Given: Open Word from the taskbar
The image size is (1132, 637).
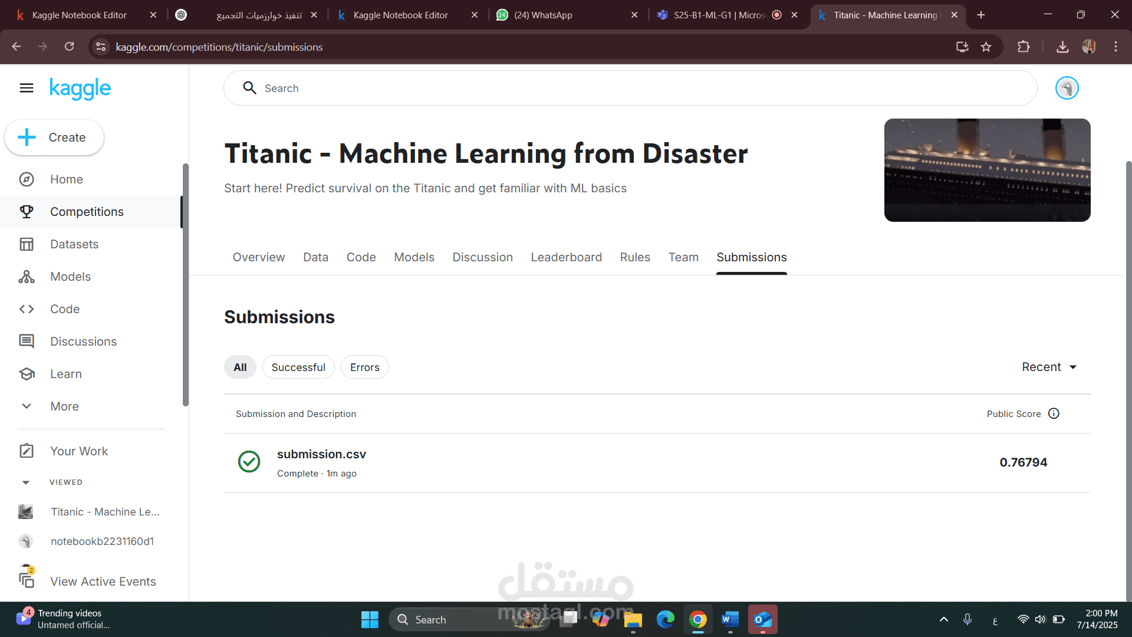Looking at the screenshot, I should pos(730,620).
